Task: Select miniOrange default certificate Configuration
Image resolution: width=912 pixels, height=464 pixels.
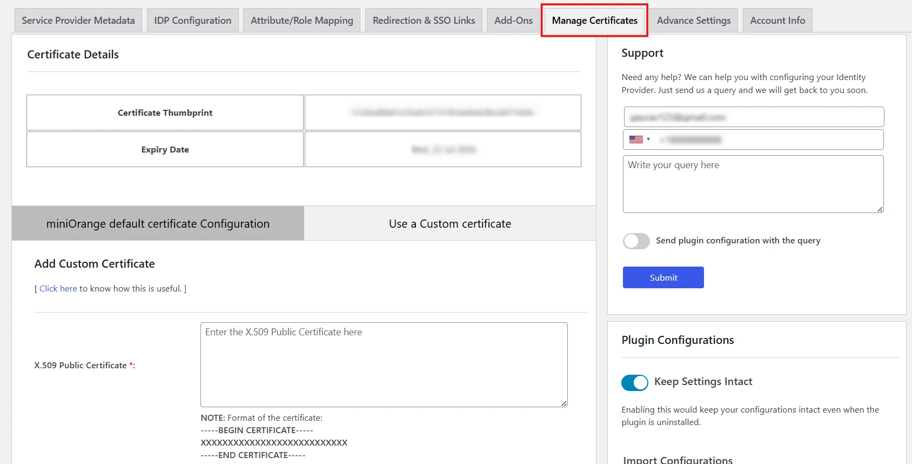Action: pos(158,223)
